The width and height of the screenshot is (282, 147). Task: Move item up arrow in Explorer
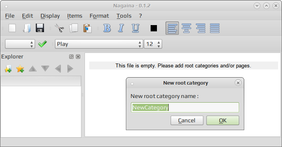pyautogui.click(x=33, y=69)
